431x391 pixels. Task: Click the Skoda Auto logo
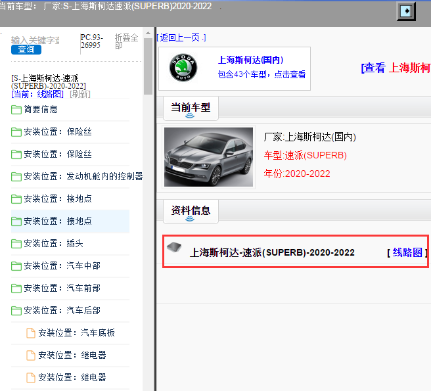tap(183, 68)
